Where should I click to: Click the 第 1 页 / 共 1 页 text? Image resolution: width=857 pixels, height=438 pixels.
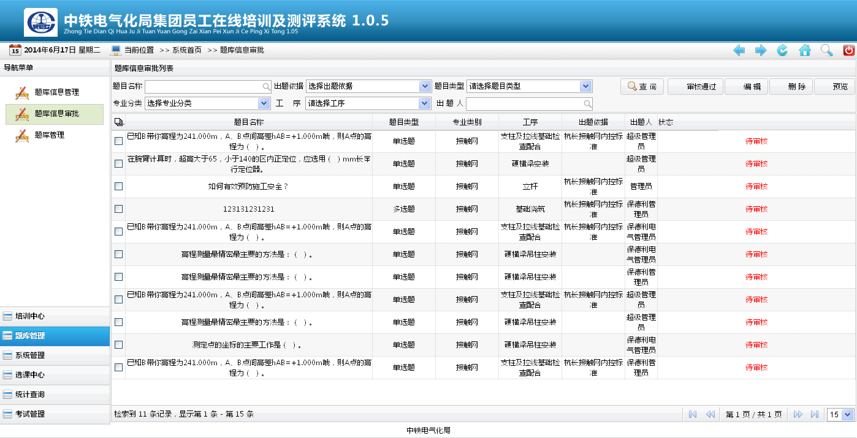pos(754,415)
